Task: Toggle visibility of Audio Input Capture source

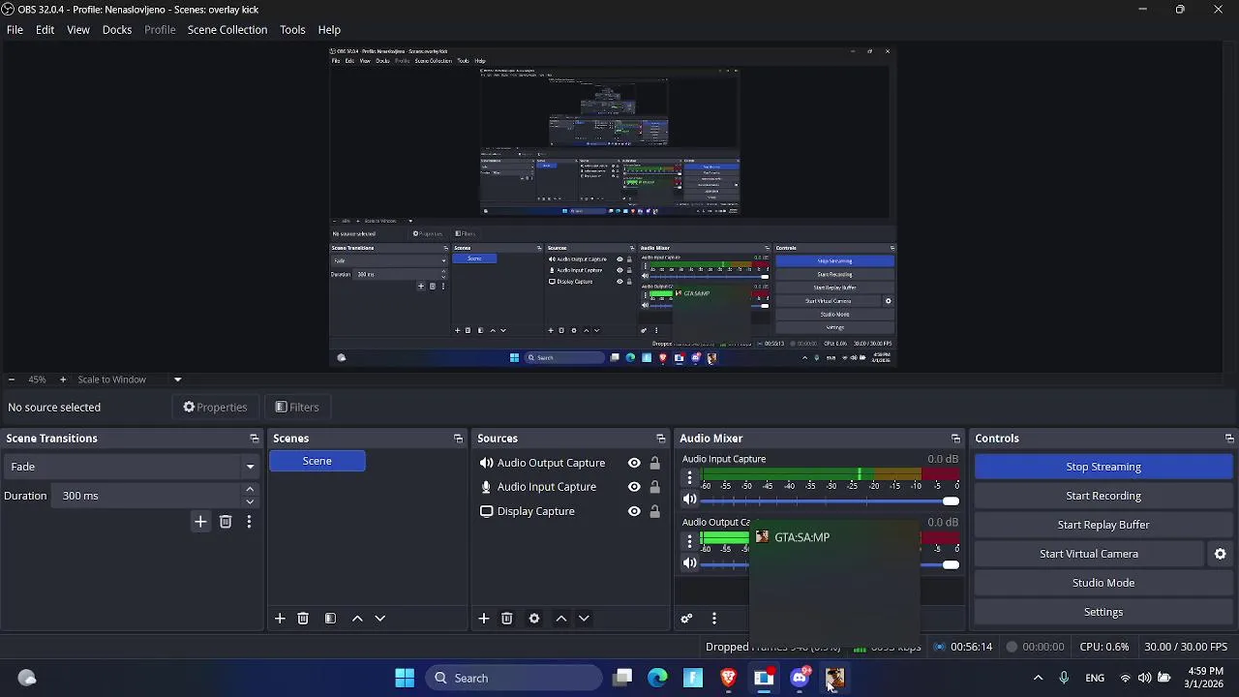Action: tap(634, 487)
